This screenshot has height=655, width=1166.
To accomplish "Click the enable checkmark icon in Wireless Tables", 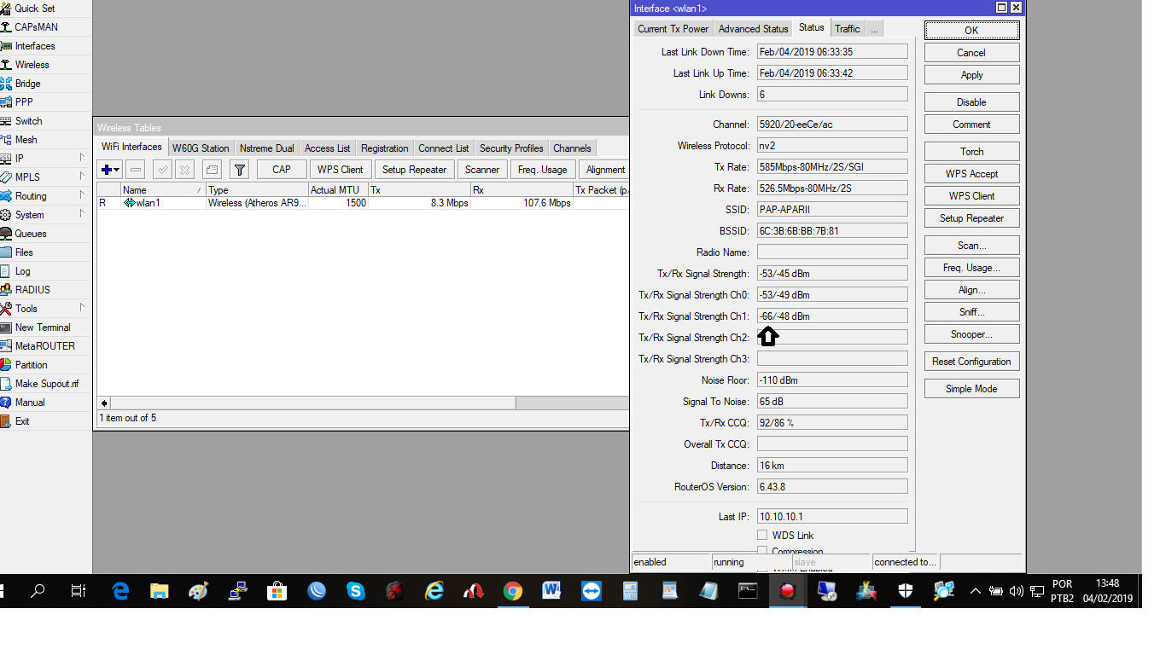I will coord(162,170).
